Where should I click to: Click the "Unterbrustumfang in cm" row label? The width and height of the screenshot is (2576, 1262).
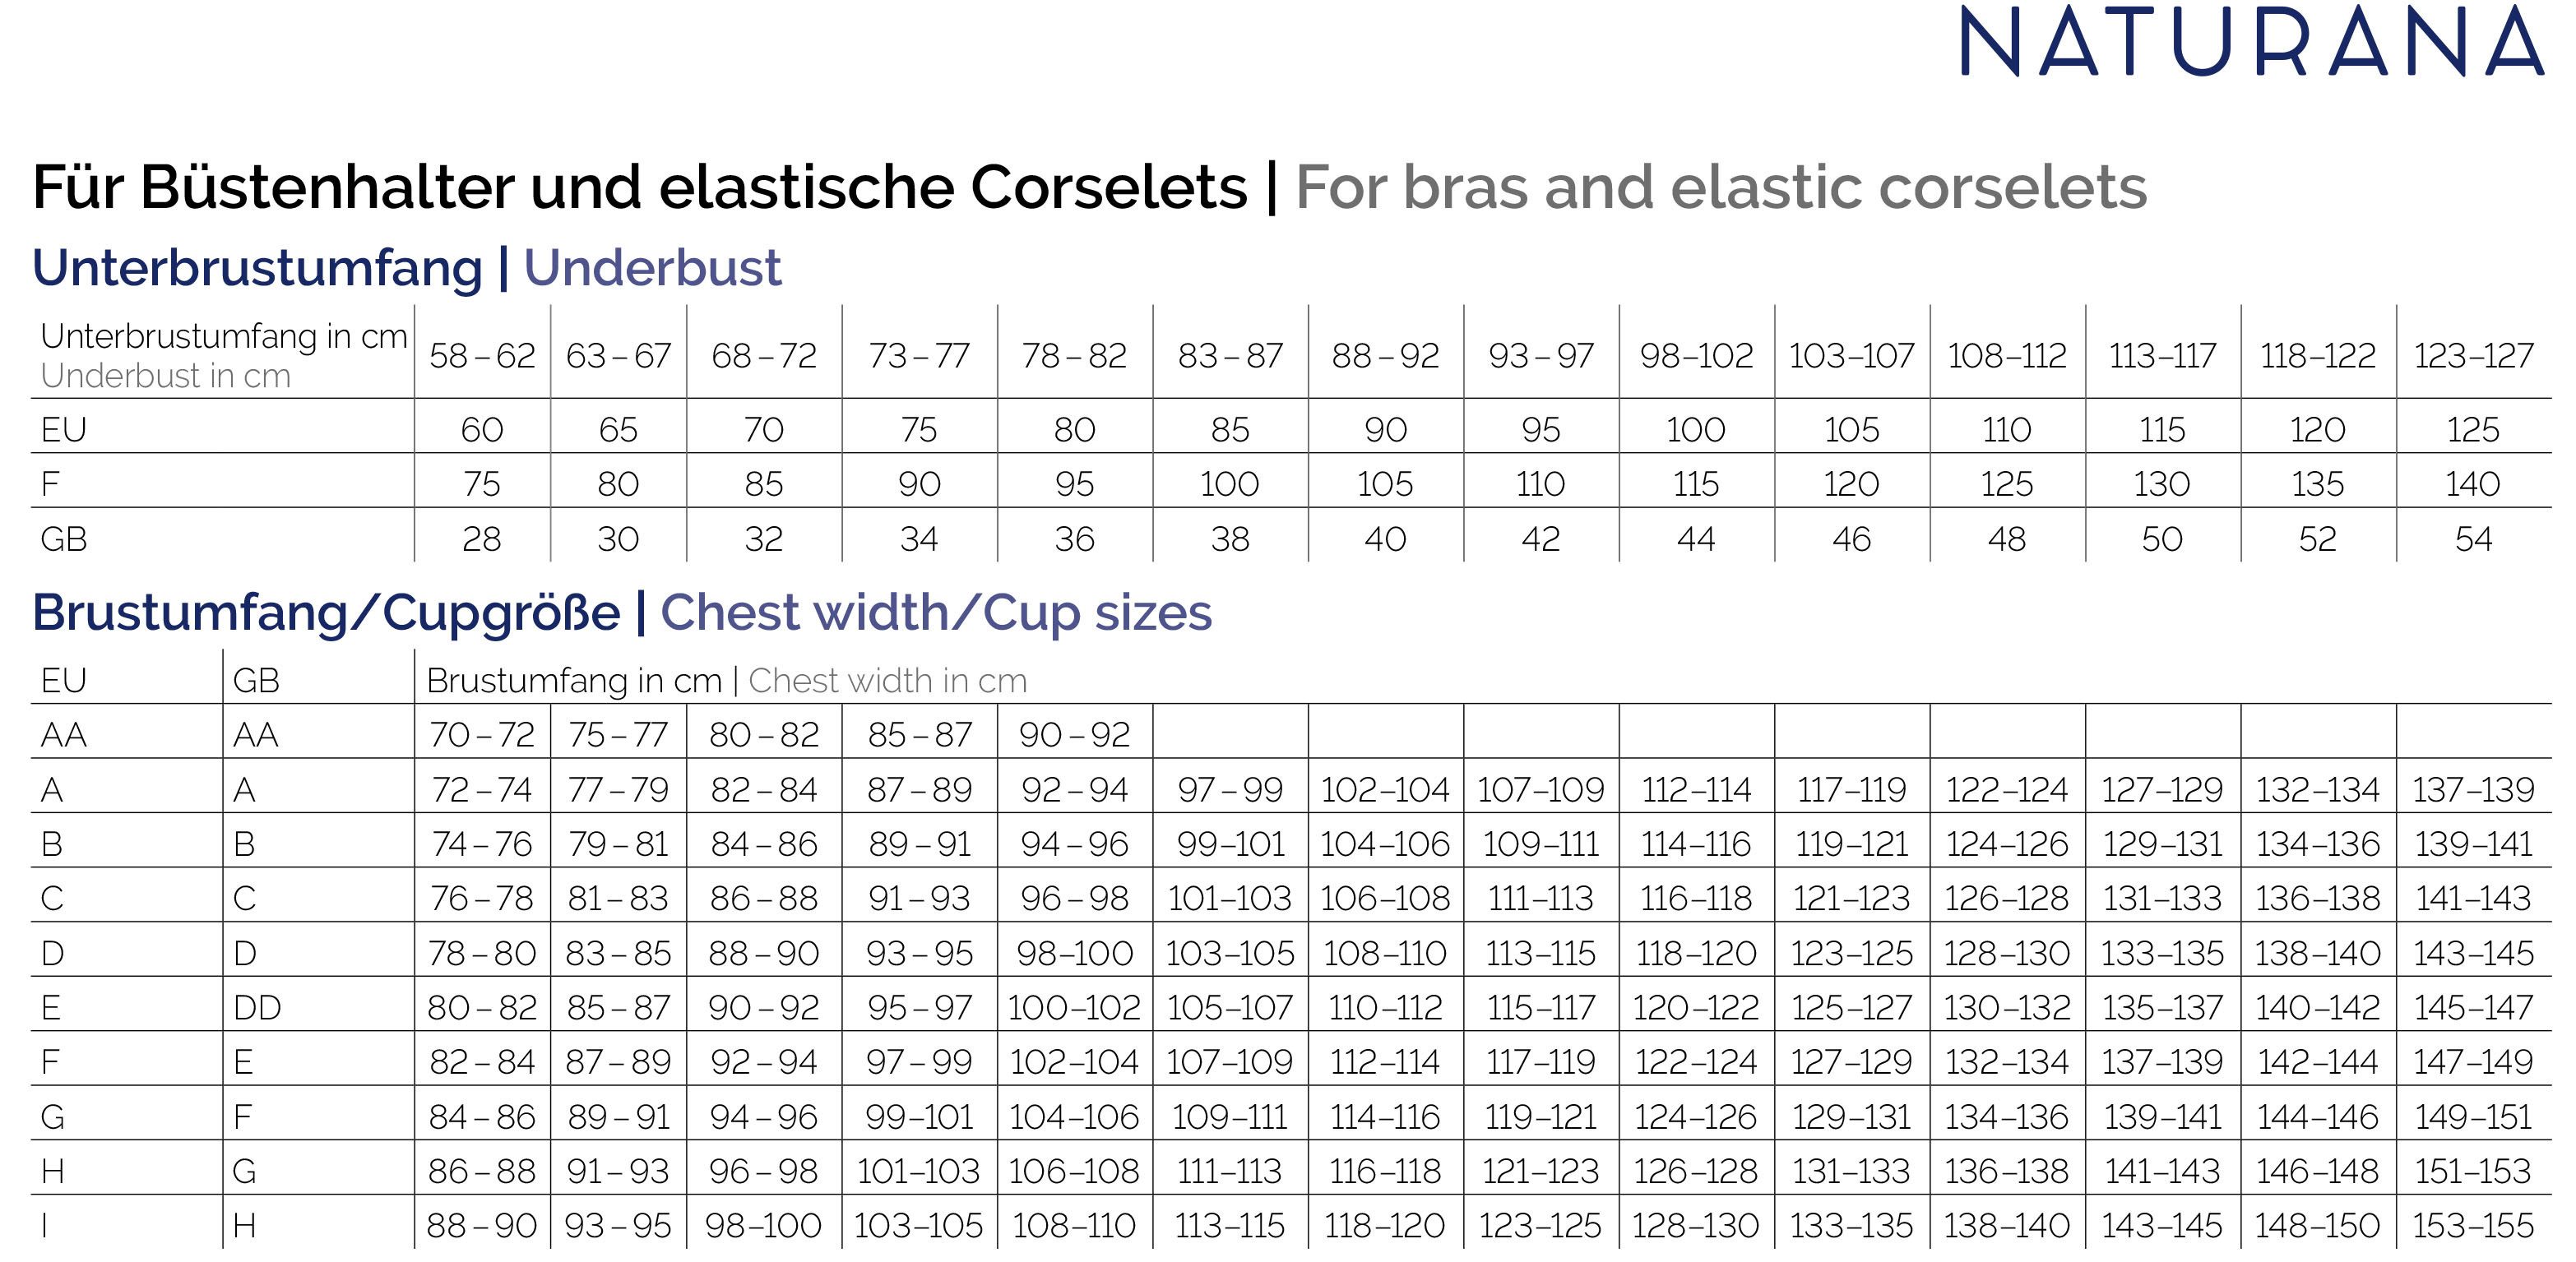(x=223, y=335)
